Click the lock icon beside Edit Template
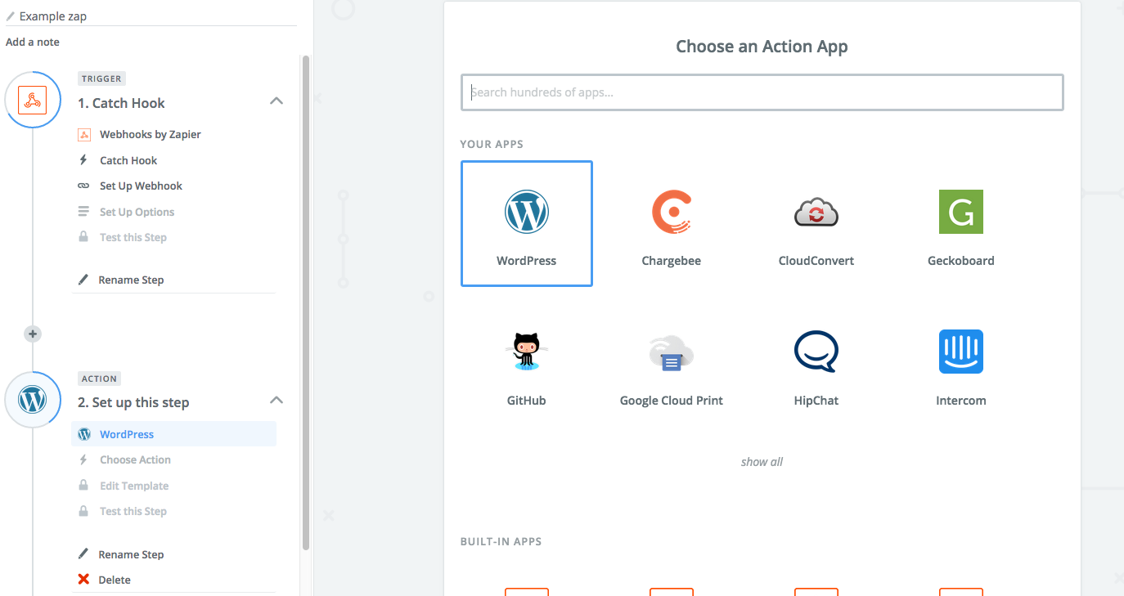Screen dimensions: 1124x596 (x=83, y=486)
